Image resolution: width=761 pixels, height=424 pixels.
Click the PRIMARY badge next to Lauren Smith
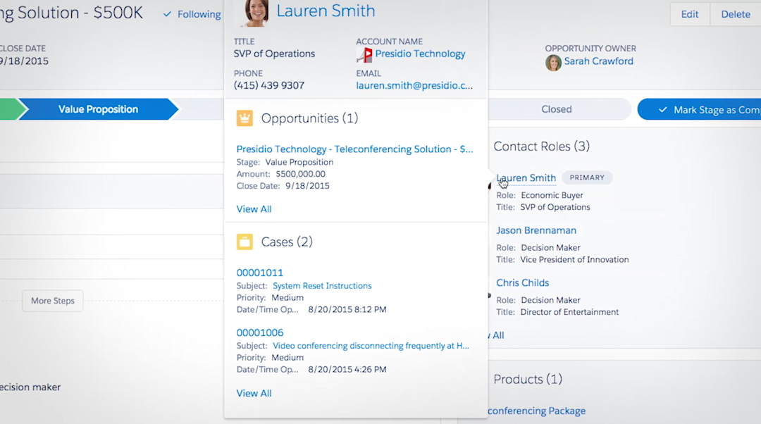pyautogui.click(x=587, y=177)
